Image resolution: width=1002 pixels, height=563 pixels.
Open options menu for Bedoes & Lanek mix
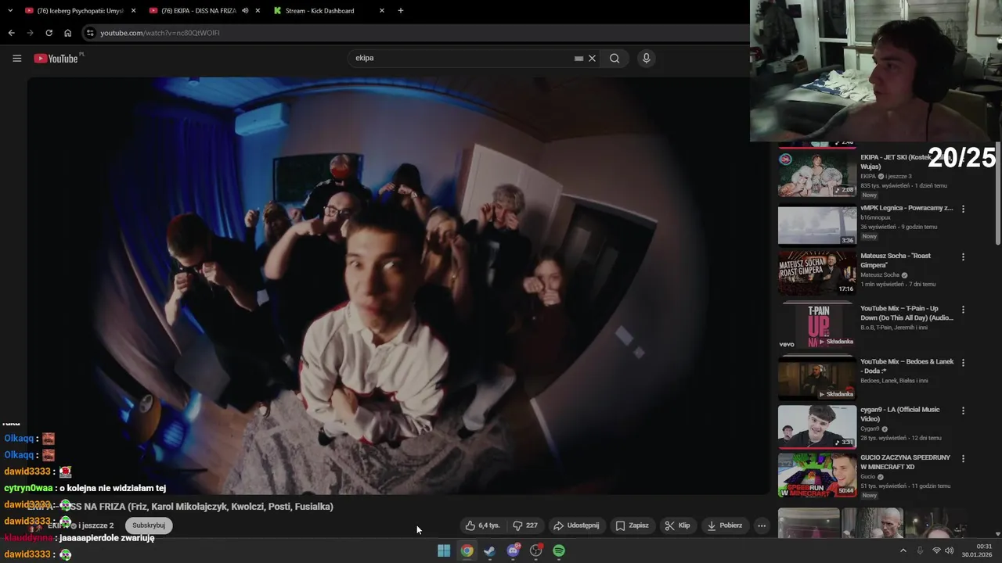pyautogui.click(x=963, y=363)
